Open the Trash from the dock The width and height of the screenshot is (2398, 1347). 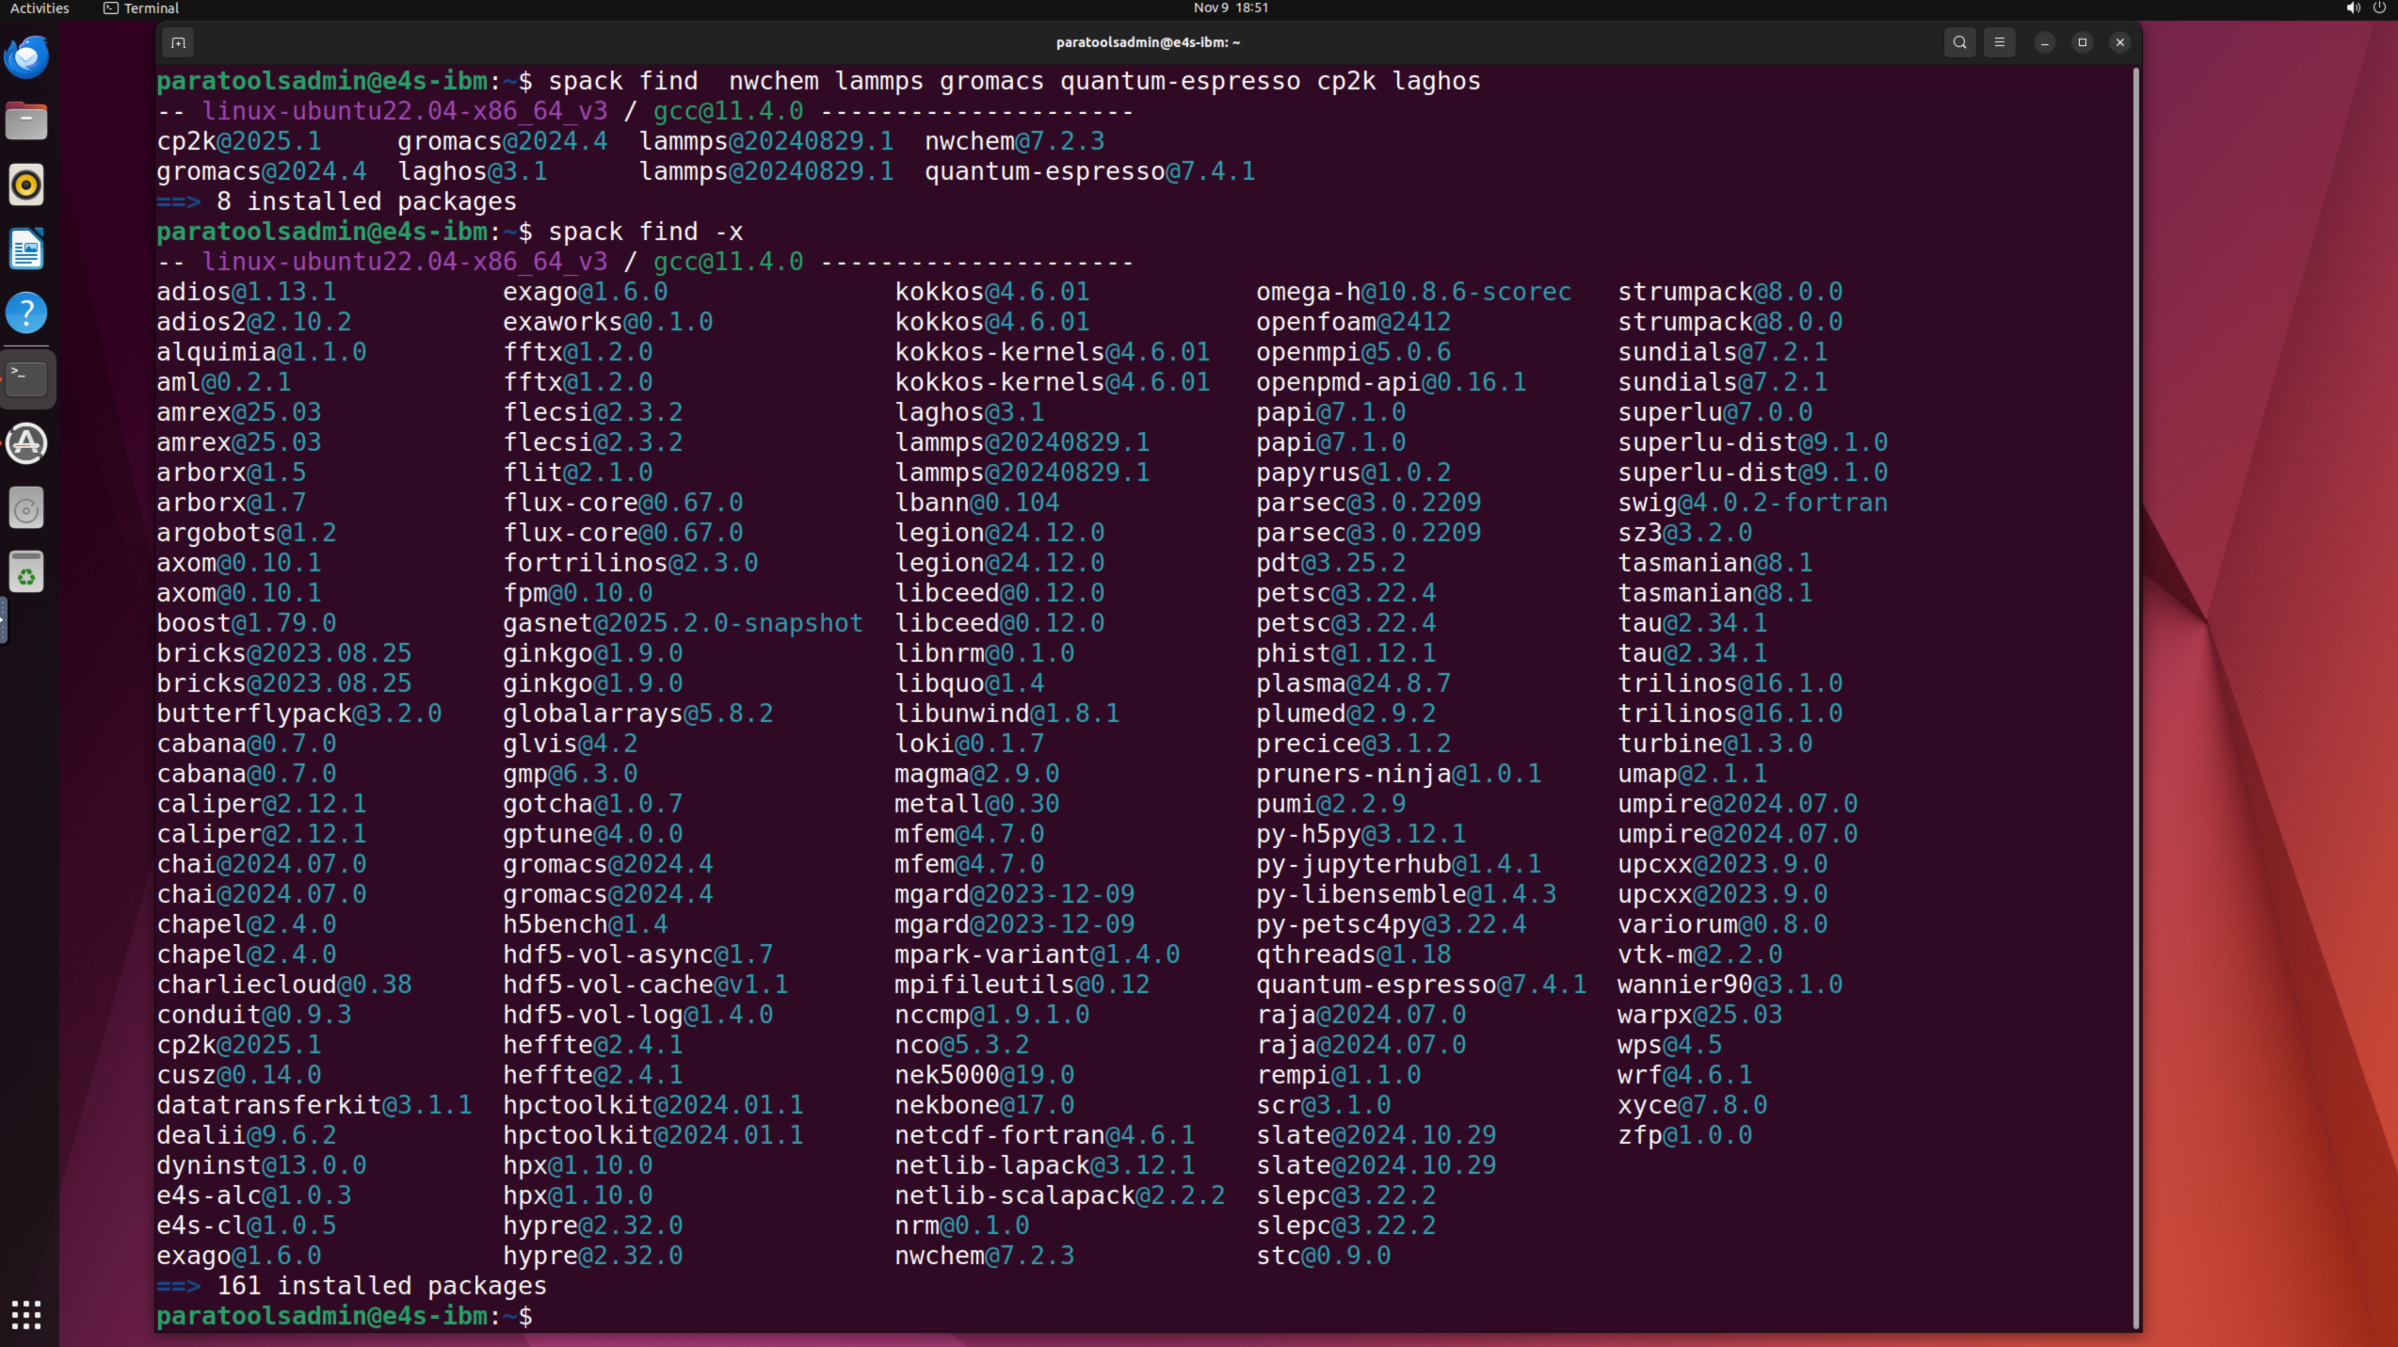[26, 573]
